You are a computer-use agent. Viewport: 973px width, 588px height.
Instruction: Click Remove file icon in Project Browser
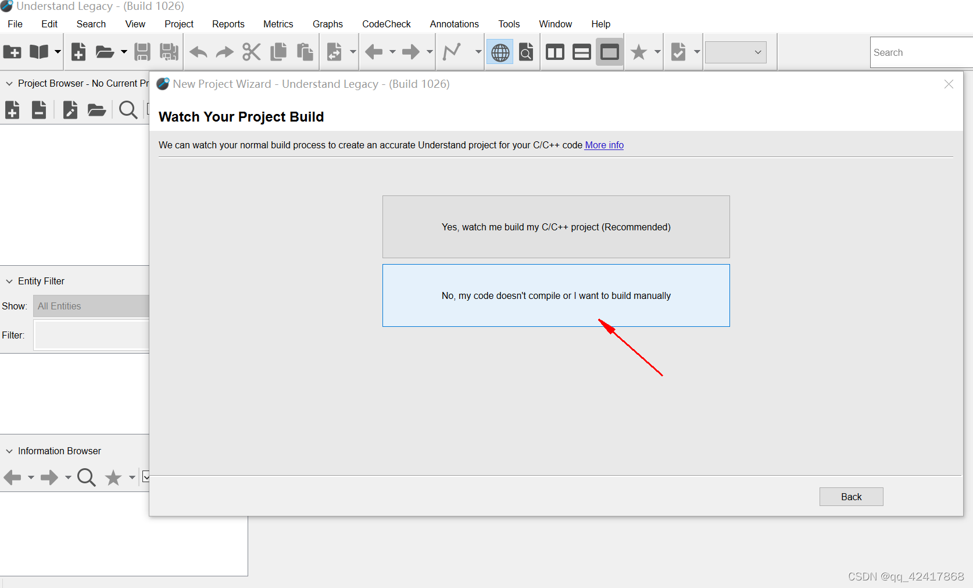coord(39,109)
